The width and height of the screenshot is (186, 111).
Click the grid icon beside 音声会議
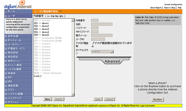[x=6, y=36]
